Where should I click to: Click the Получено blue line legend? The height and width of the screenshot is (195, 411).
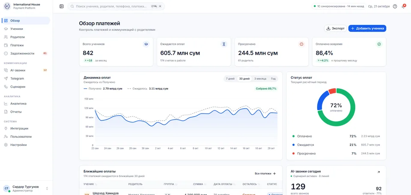coord(103,89)
